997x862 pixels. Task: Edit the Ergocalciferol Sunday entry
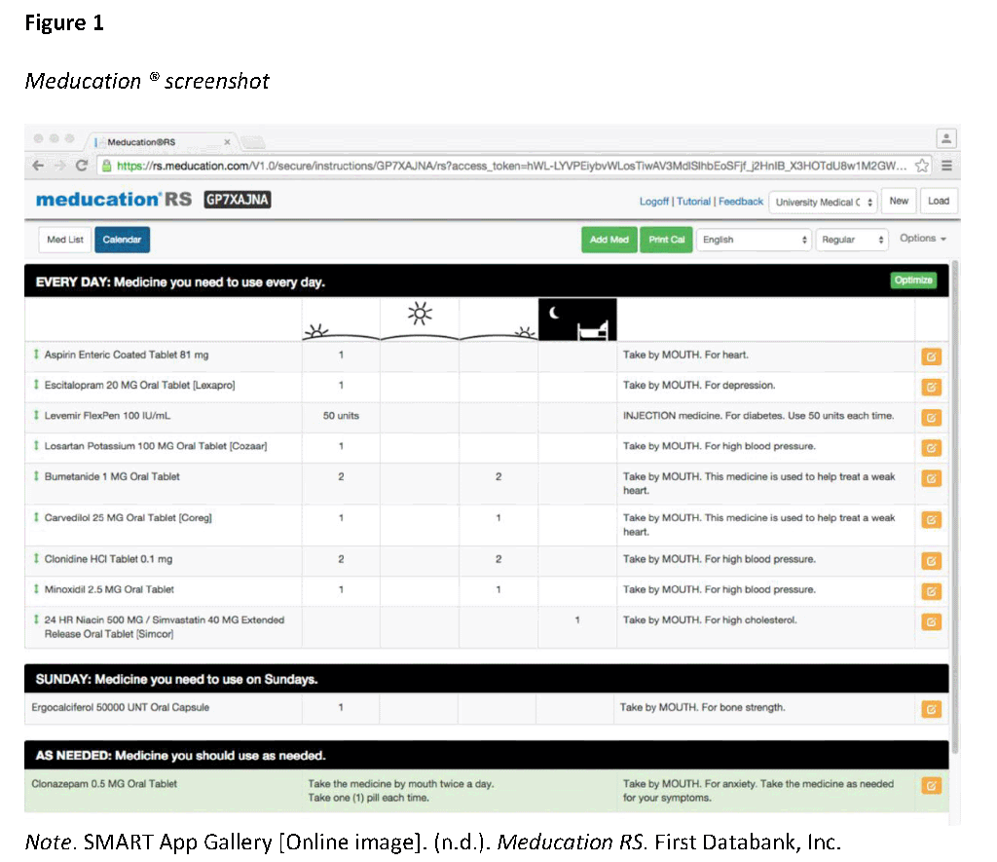(931, 709)
